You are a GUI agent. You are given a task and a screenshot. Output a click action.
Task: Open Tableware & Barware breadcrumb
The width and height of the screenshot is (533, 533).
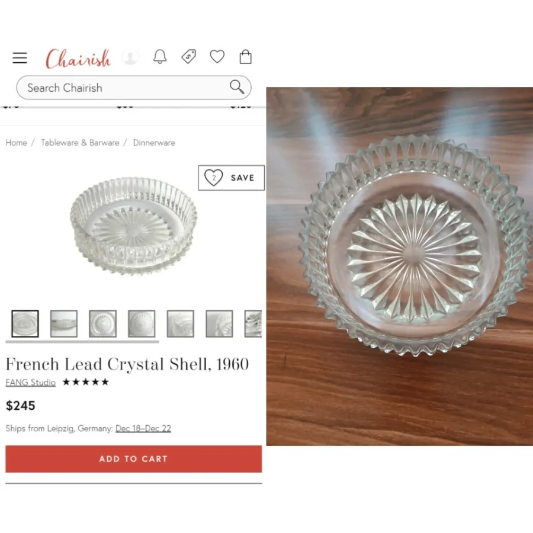coord(80,143)
